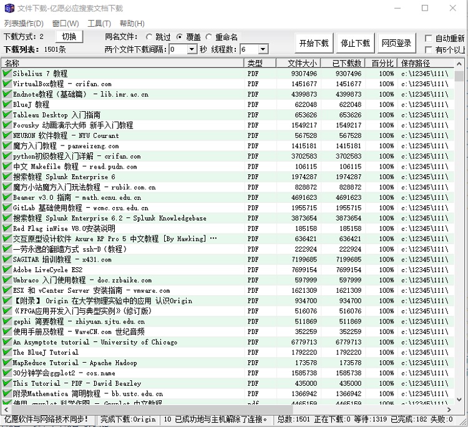Click the check icon beside NEURON 软件教程 row
This screenshot has height=427, width=468.
(x=7, y=135)
